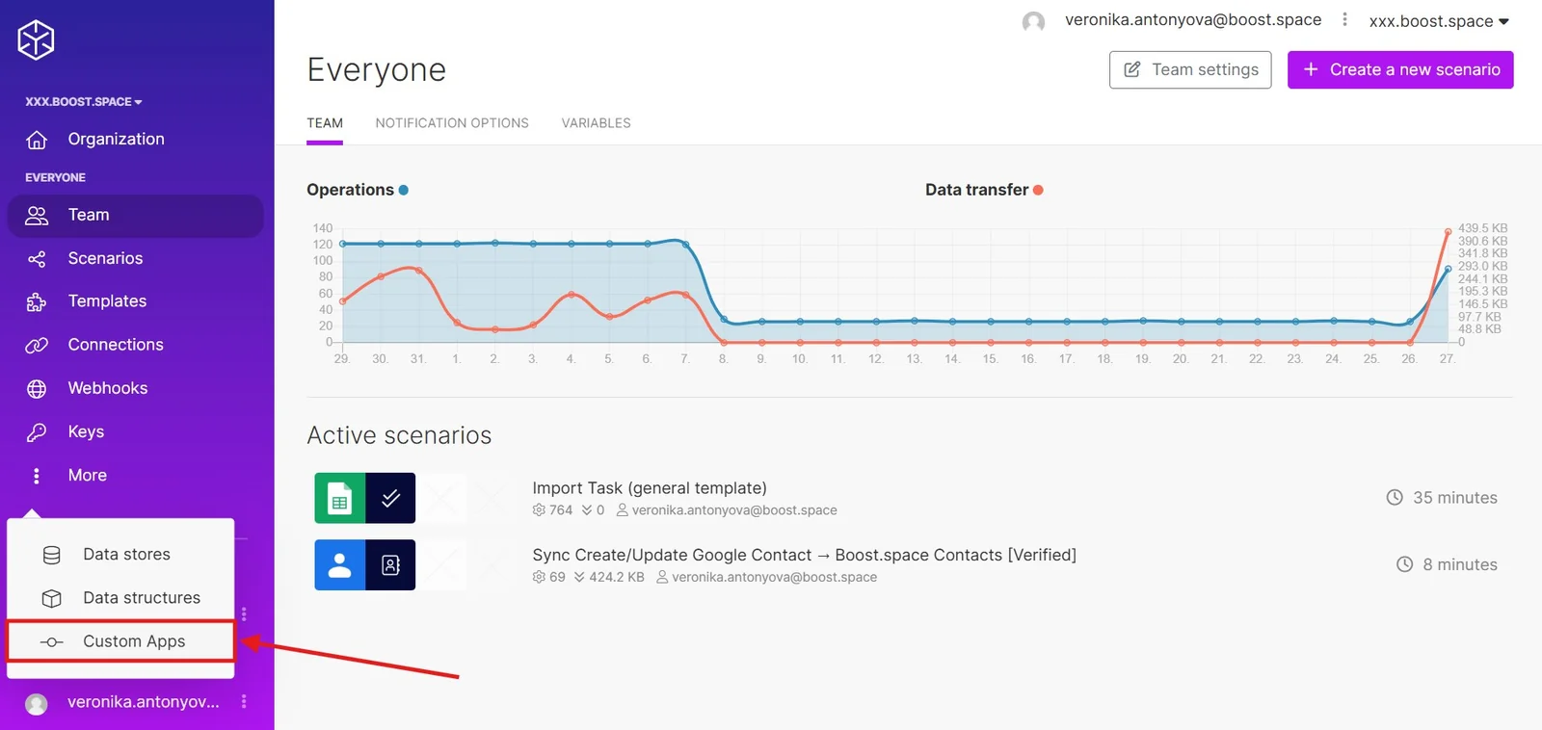Click the Boost.space cube logo
Screen dimensions: 1542x730
pyautogui.click(x=36, y=39)
